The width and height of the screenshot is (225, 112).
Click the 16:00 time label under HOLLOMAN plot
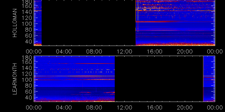click(154, 52)
